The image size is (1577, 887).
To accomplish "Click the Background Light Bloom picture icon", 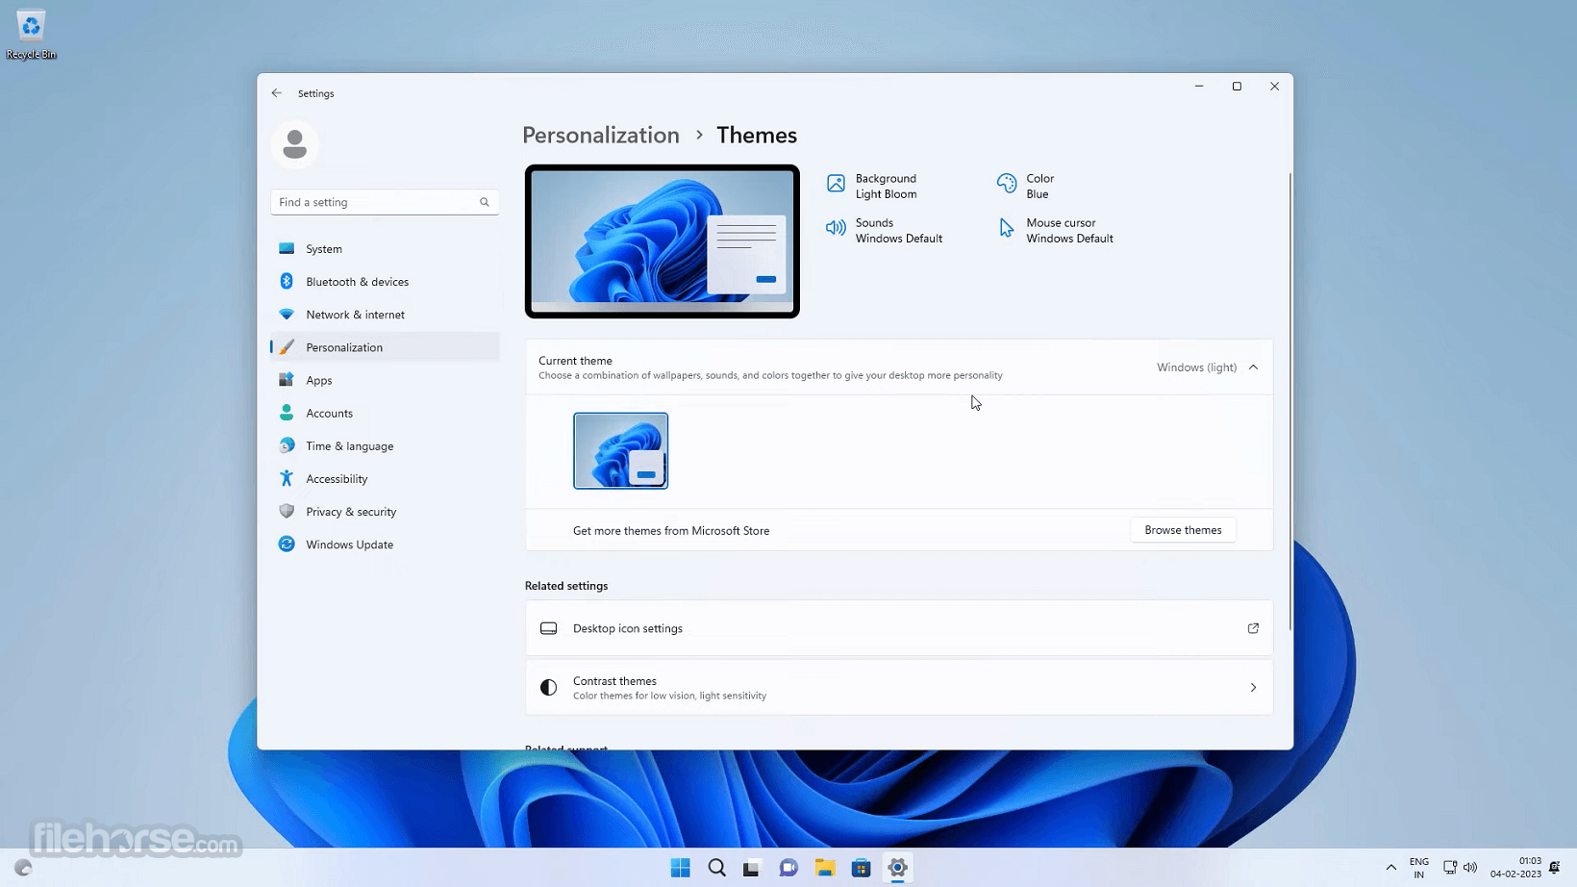I will [836, 183].
